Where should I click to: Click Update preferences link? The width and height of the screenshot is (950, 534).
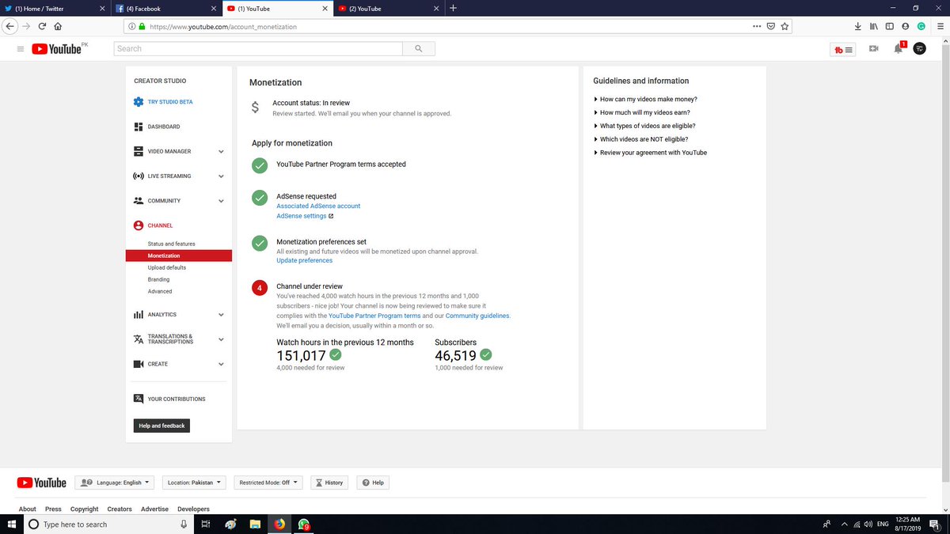pos(305,260)
